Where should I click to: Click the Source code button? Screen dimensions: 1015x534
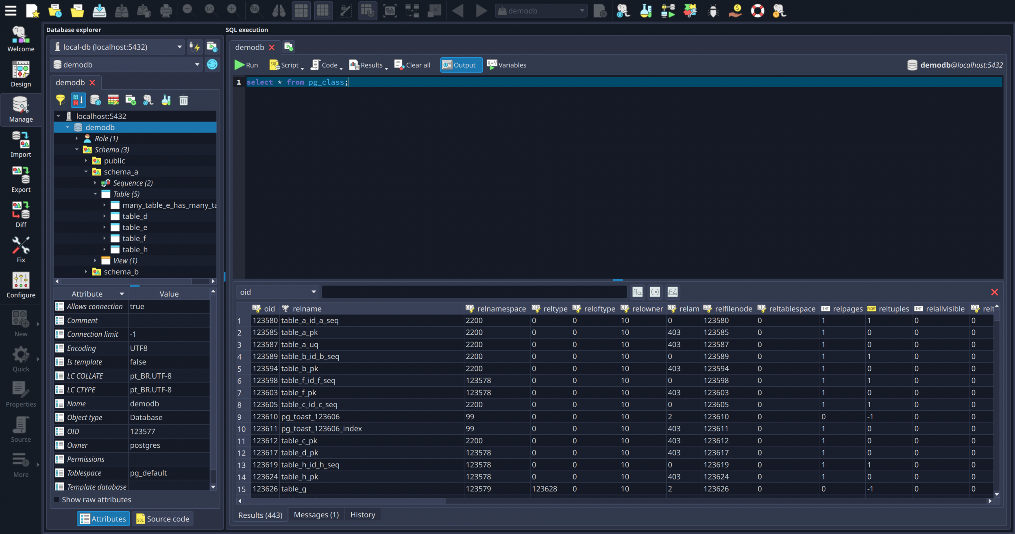(x=163, y=519)
